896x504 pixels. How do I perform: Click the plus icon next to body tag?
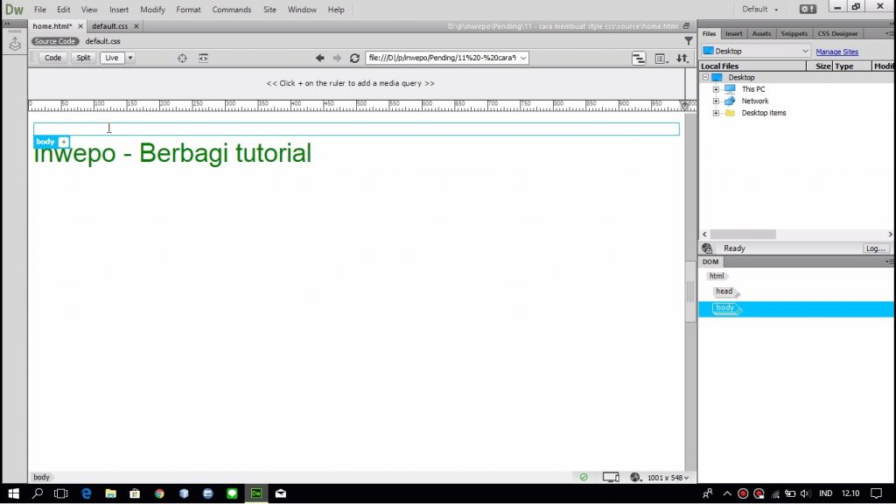[x=64, y=142]
